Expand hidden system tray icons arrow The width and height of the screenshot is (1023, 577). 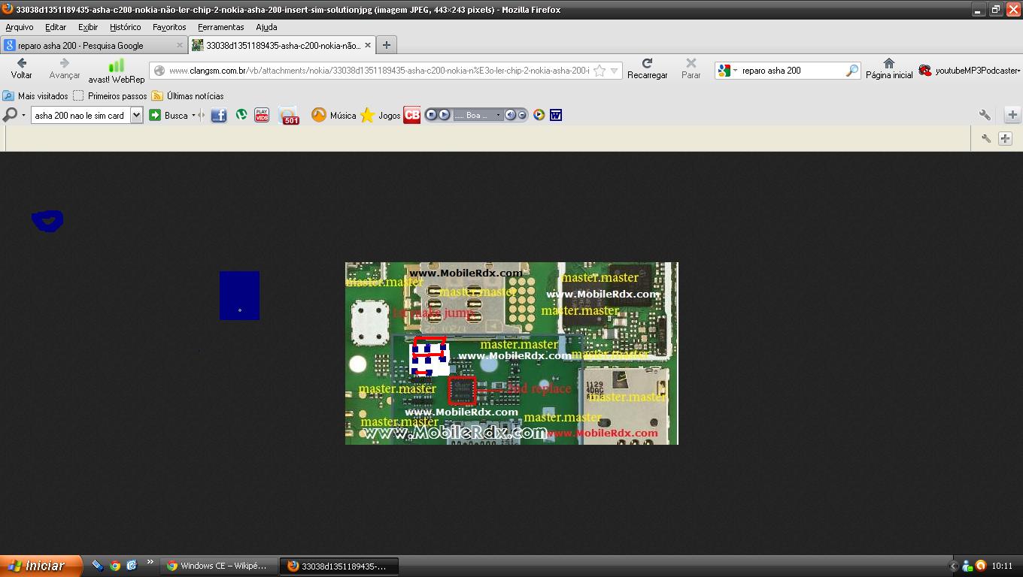[954, 566]
